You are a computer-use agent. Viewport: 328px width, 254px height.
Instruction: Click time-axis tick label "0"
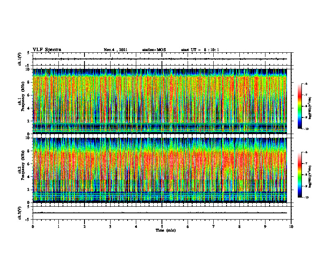click(x=33, y=227)
